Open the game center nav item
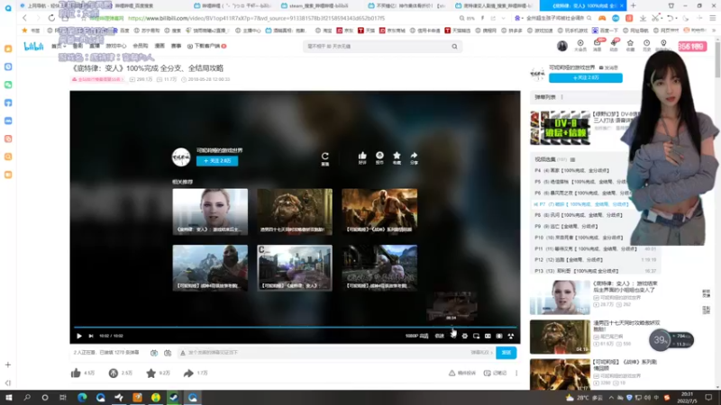 (x=116, y=46)
